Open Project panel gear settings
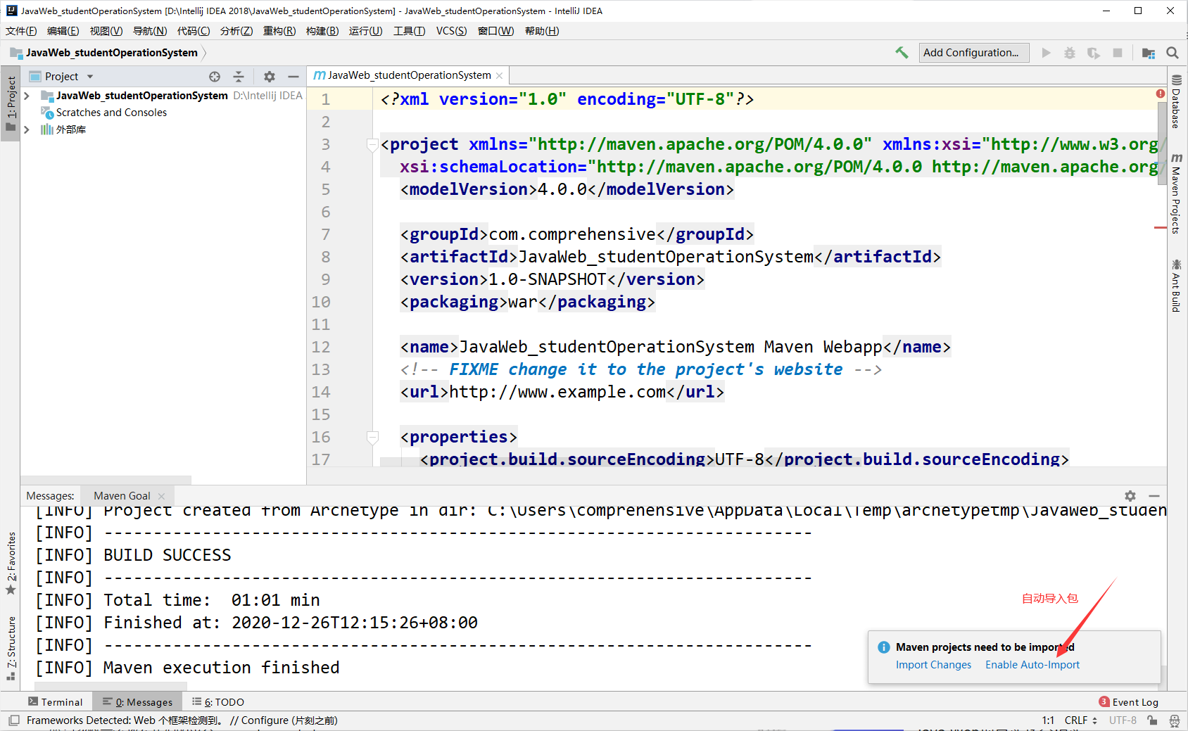The image size is (1188, 731). [270, 77]
